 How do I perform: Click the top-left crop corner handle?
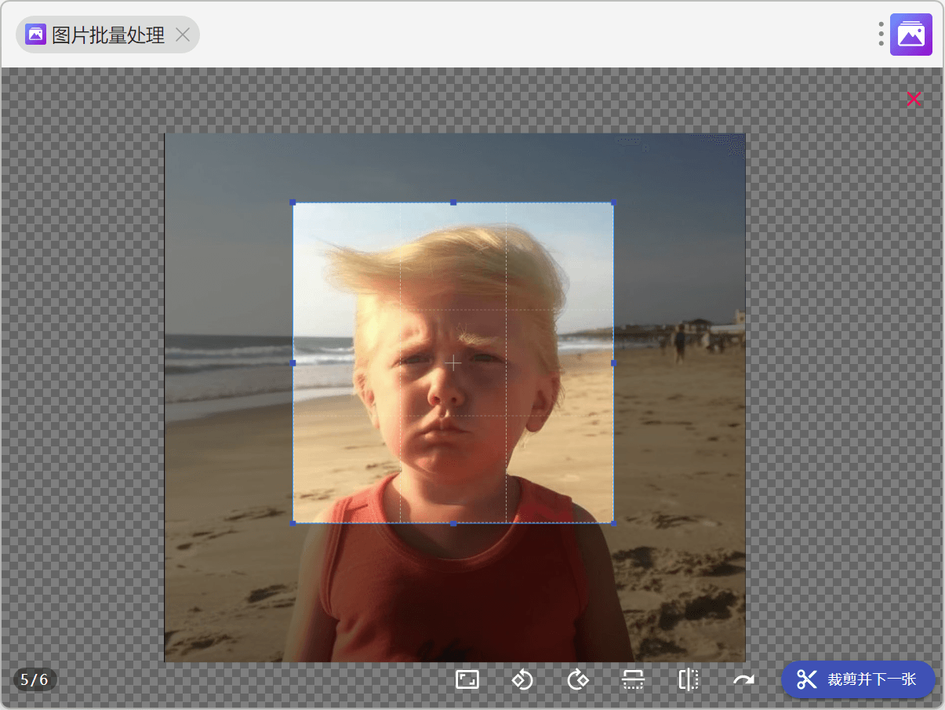tap(293, 202)
